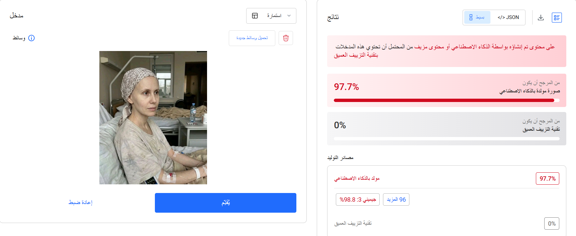
Task: Click the download results icon
Action: tap(541, 17)
